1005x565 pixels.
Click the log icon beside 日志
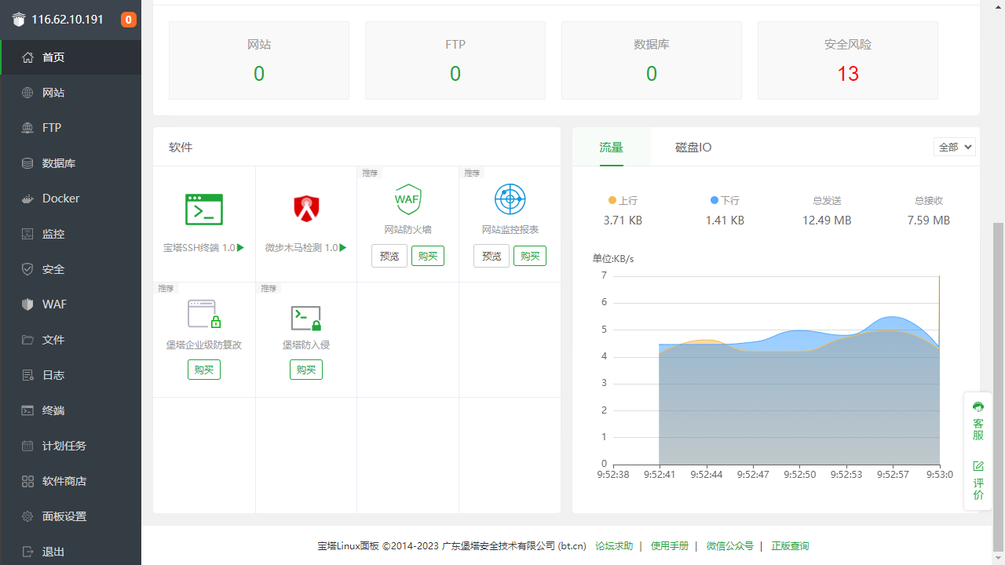[27, 375]
